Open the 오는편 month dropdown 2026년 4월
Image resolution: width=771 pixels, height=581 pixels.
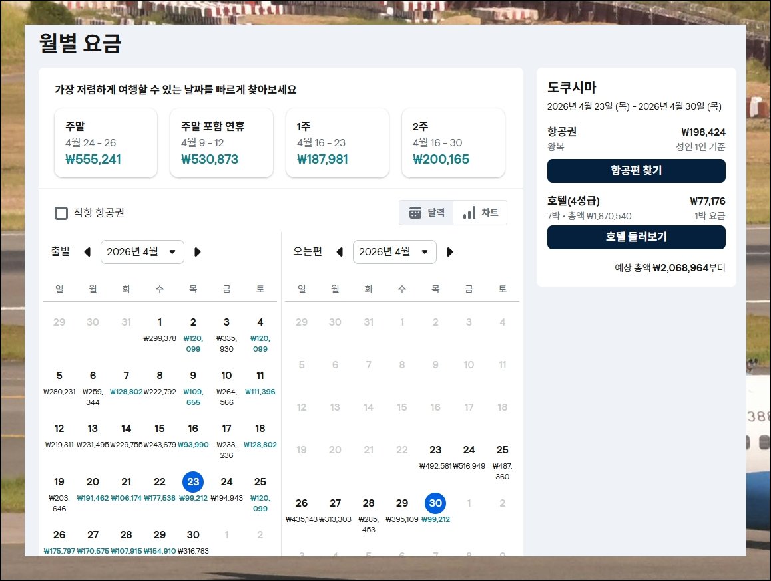click(394, 252)
